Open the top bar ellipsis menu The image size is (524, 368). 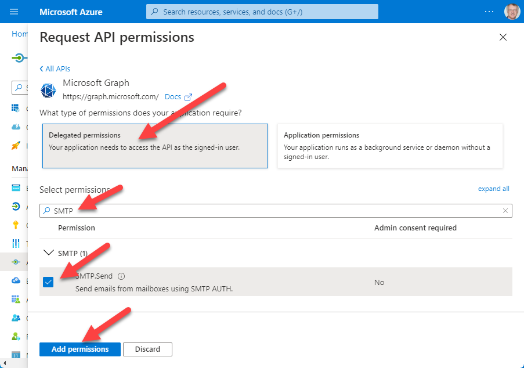pyautogui.click(x=489, y=12)
